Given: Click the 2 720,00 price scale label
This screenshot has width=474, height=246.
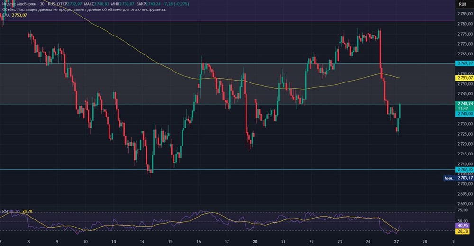Looking at the screenshot, I should pyautogui.click(x=465, y=144).
